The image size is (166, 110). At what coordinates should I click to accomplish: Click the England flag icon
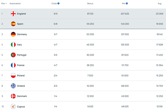click(x=13, y=14)
